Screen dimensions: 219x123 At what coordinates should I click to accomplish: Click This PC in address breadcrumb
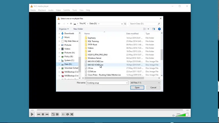point(82,23)
